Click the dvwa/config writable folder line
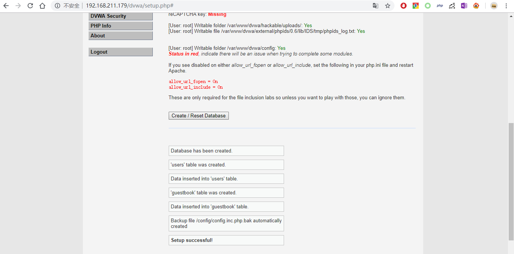 click(227, 48)
